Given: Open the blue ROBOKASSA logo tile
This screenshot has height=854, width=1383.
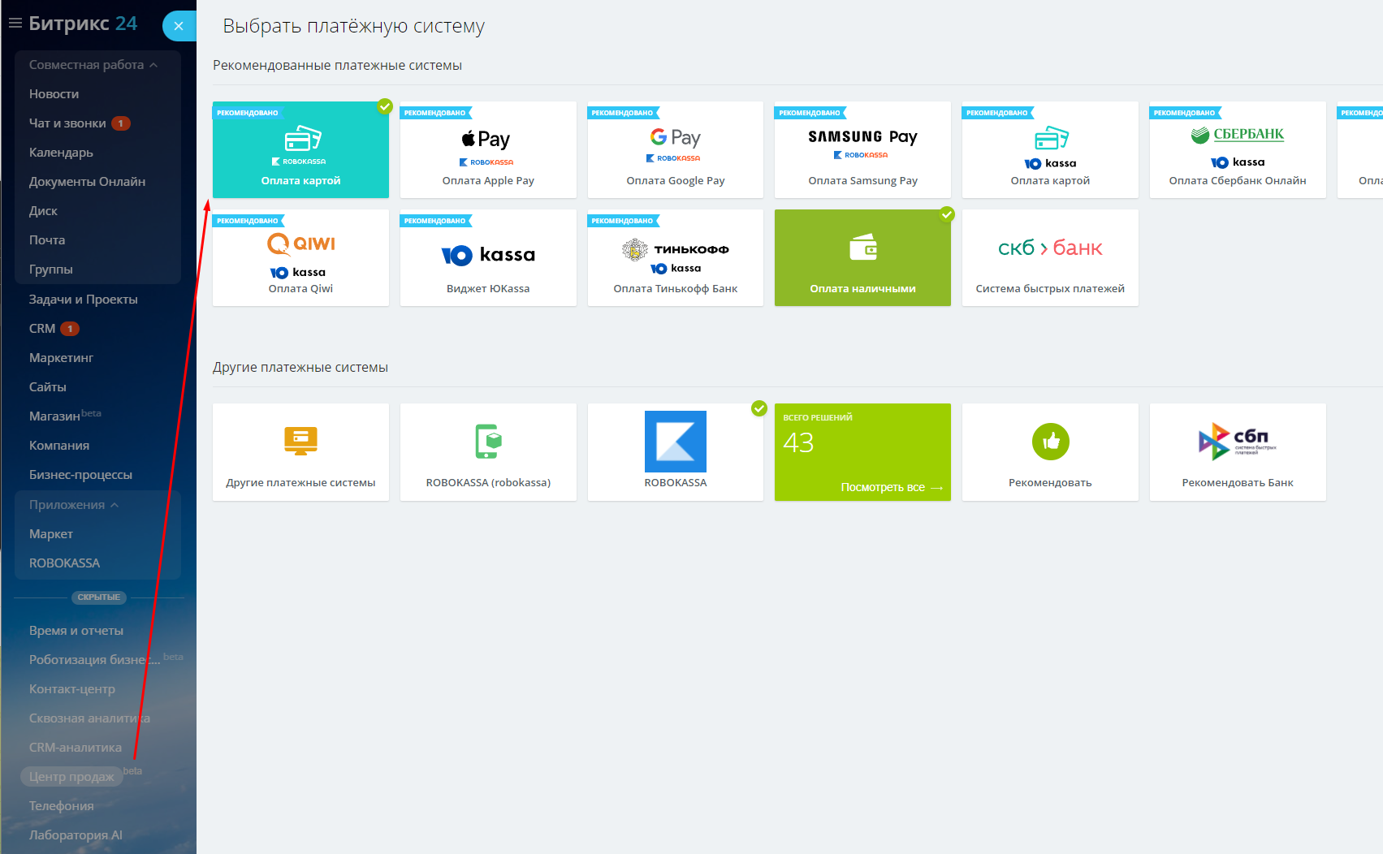Looking at the screenshot, I should point(676,442).
